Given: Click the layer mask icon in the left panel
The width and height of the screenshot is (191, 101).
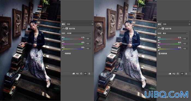Looking at the screenshot, I should (x=67, y=29).
